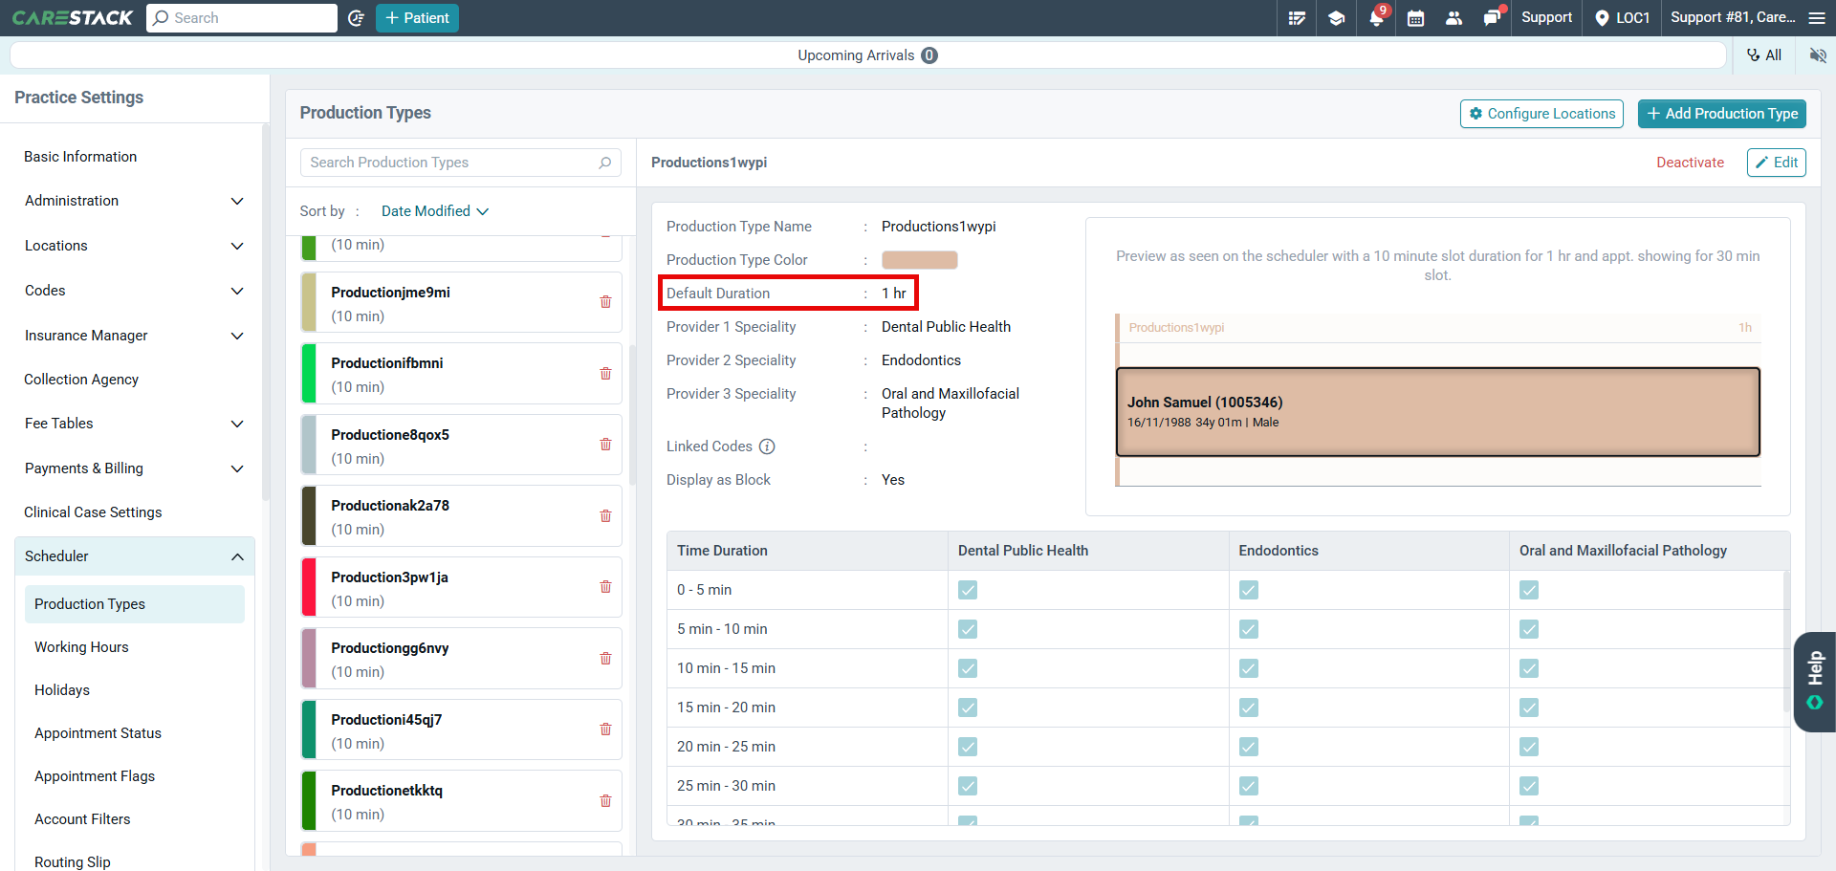Open Basic Information settings

click(x=80, y=157)
